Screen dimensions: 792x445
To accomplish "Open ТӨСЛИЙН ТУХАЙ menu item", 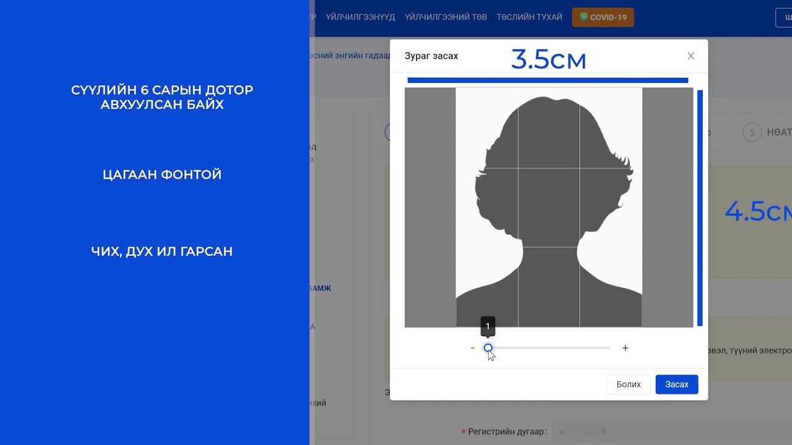I will (529, 17).
